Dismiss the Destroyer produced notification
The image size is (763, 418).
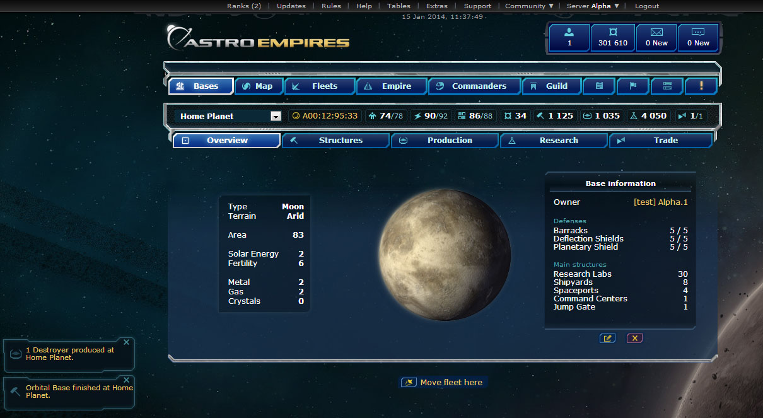click(126, 342)
